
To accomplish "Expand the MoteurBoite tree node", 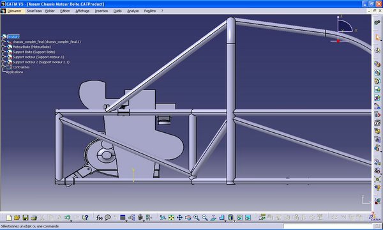I will pyautogui.click(x=3, y=47).
